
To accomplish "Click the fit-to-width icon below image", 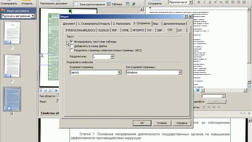I will [x=45, y=90].
